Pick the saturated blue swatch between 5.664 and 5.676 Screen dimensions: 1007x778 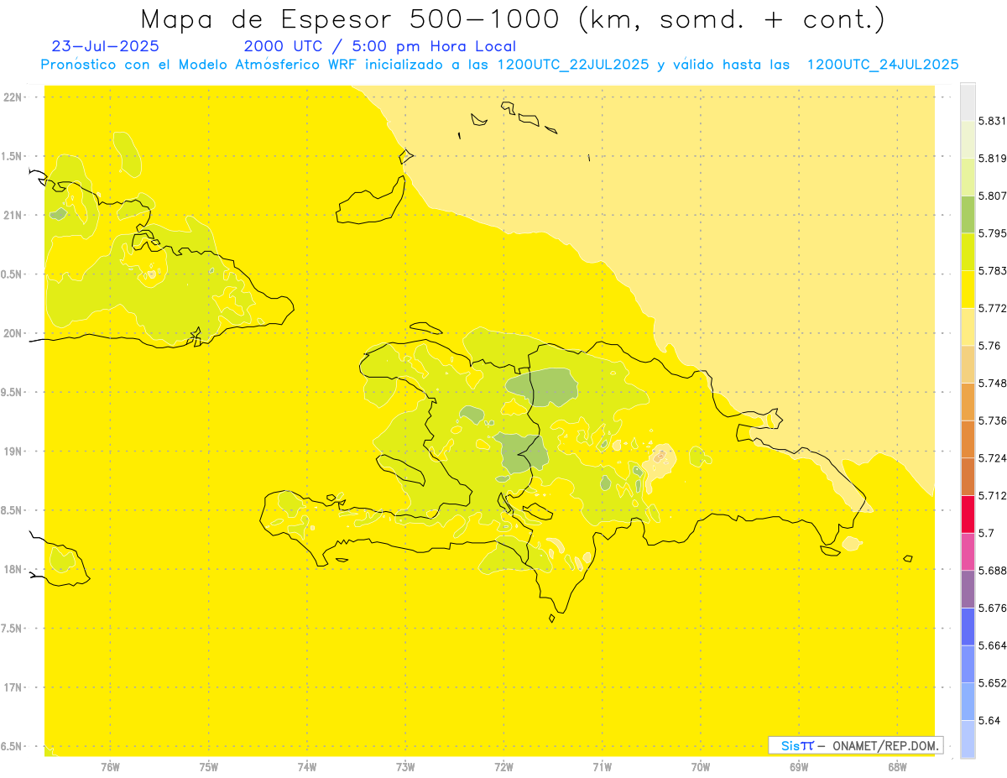pyautogui.click(x=968, y=626)
